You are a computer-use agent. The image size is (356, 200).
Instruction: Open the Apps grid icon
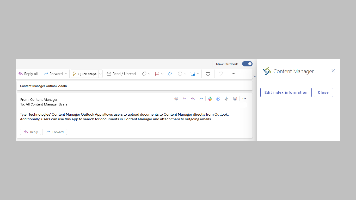pyautogui.click(x=235, y=99)
